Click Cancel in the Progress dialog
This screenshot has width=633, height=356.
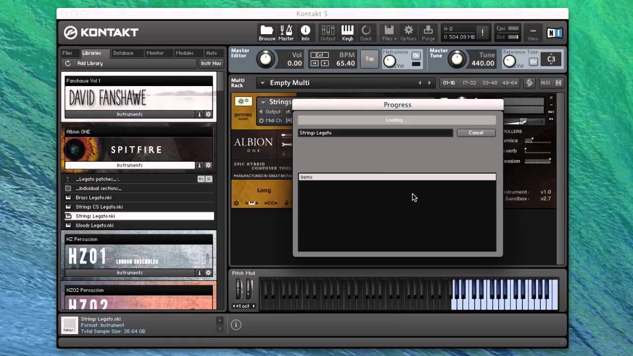pos(476,133)
